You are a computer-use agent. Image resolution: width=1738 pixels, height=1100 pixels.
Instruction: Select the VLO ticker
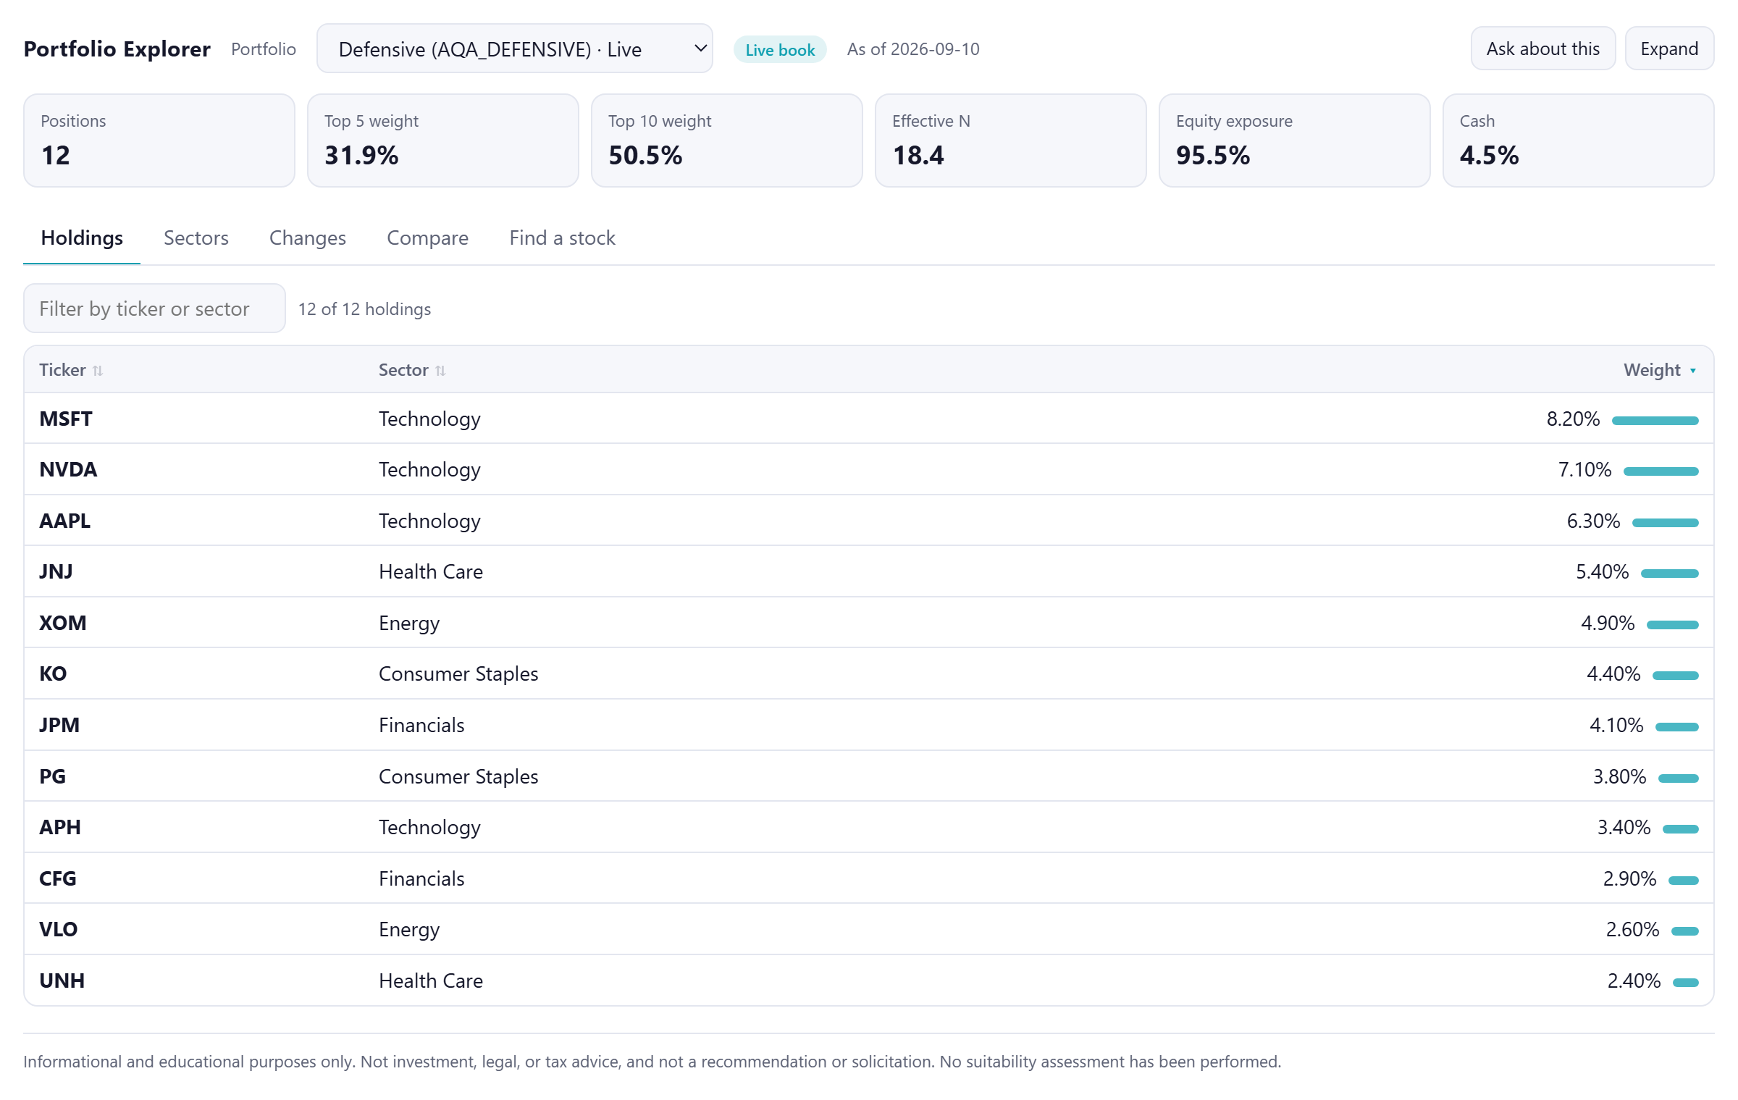tap(59, 930)
